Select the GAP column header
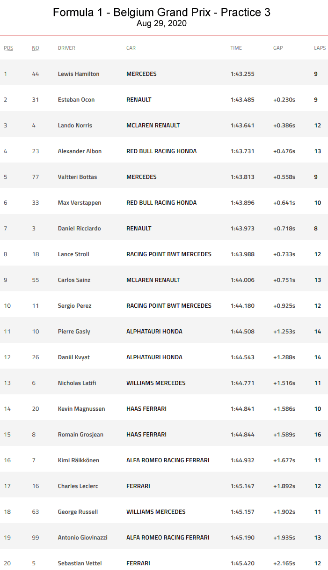Image resolution: width=328 pixels, height=570 pixels. tap(278, 48)
